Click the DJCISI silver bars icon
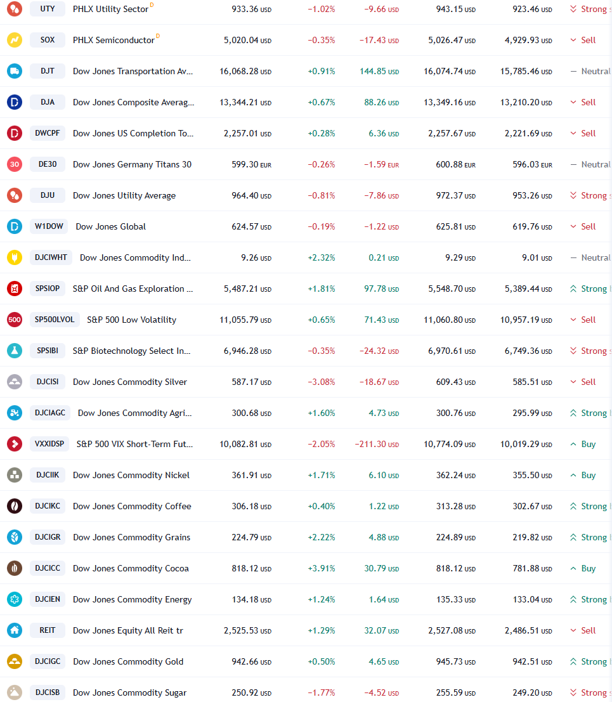This screenshot has width=612, height=702. (x=15, y=382)
